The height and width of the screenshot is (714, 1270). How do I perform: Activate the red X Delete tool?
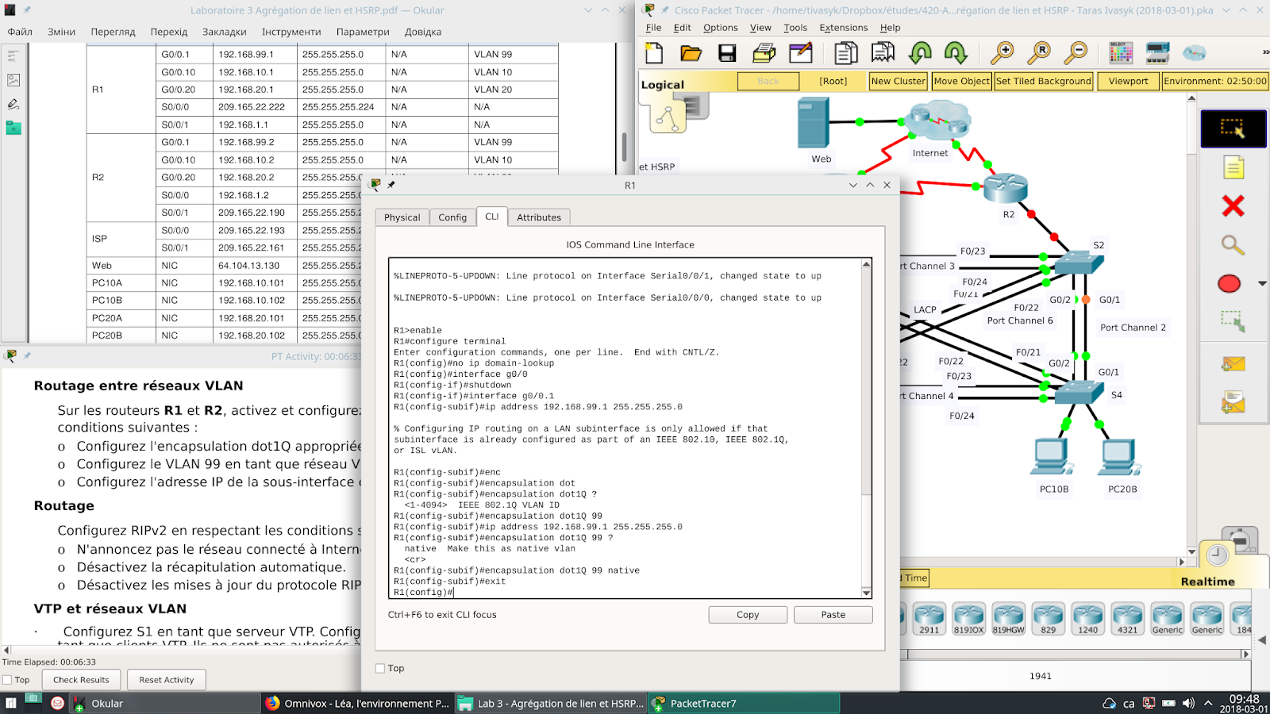[1233, 206]
